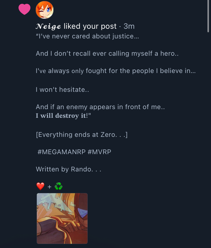Open the Neige username link
The height and width of the screenshot is (248, 211).
click(48, 26)
